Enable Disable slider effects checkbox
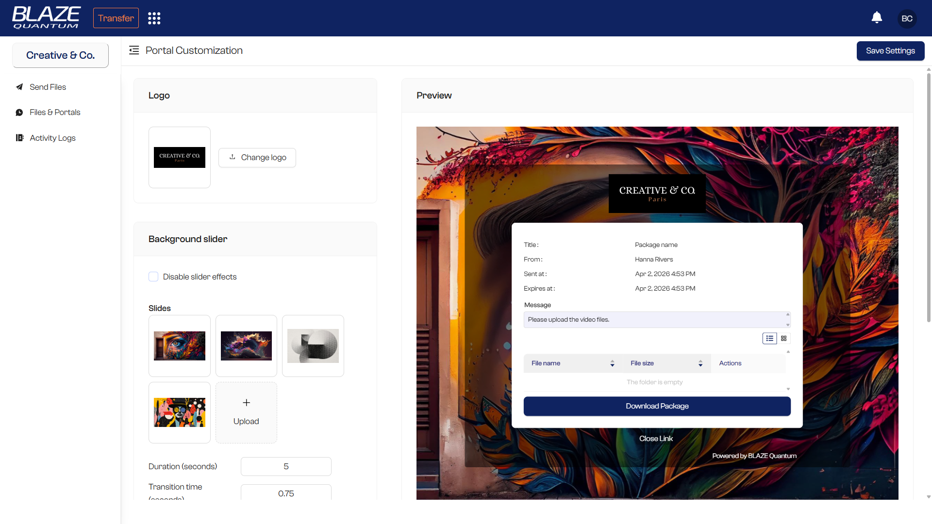 [153, 277]
